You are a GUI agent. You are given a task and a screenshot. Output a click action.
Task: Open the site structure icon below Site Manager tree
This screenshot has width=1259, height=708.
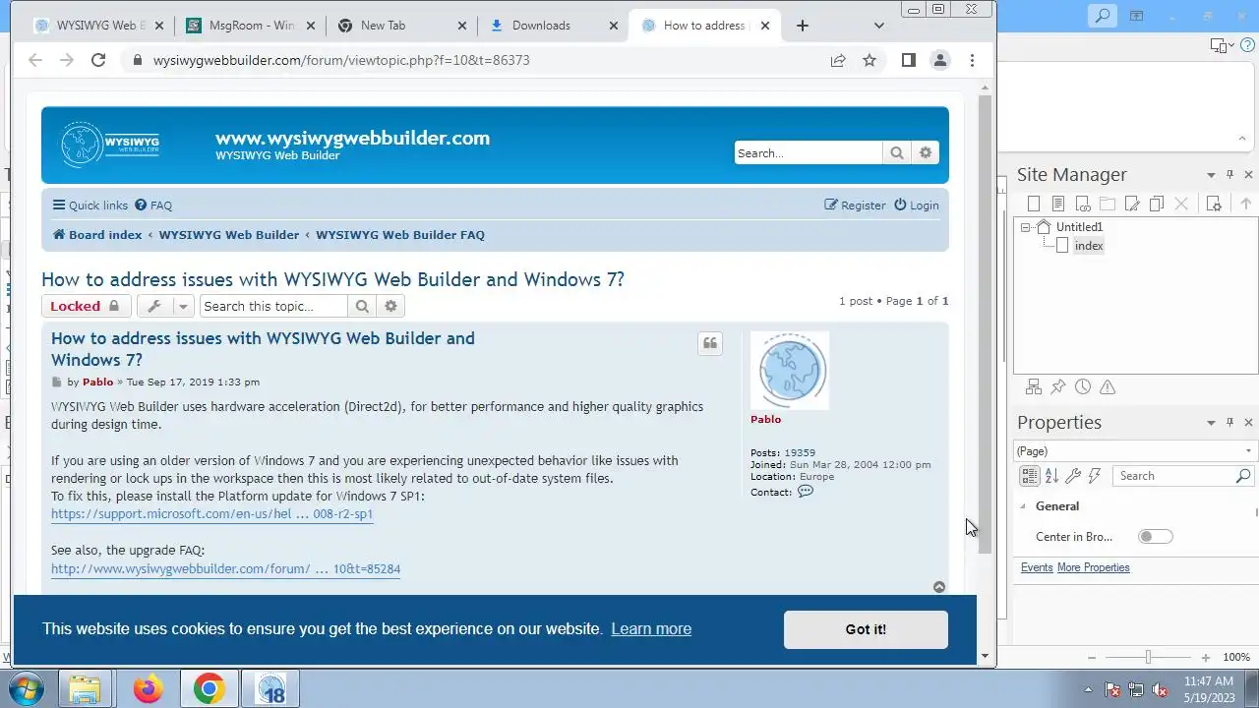pos(1033,387)
